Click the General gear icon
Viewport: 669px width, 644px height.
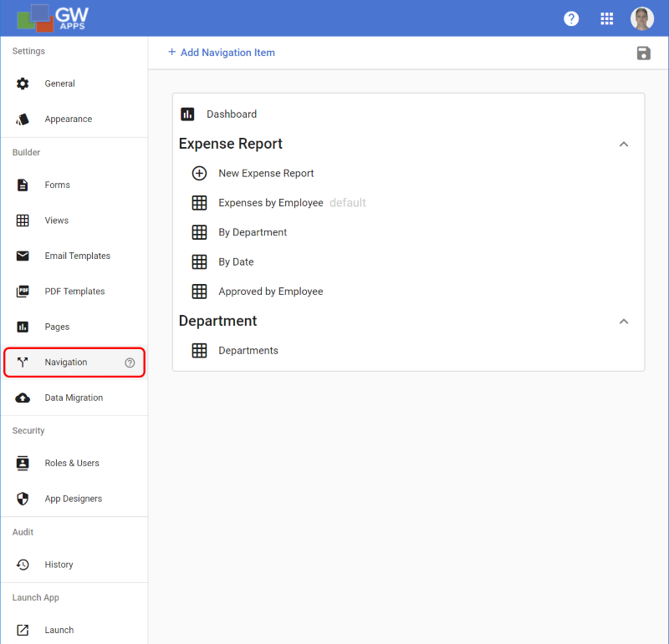(23, 84)
